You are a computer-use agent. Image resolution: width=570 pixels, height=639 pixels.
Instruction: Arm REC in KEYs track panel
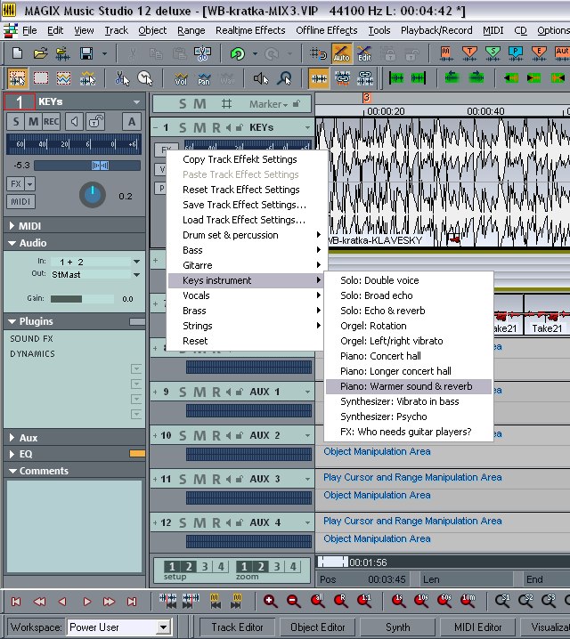coord(52,122)
